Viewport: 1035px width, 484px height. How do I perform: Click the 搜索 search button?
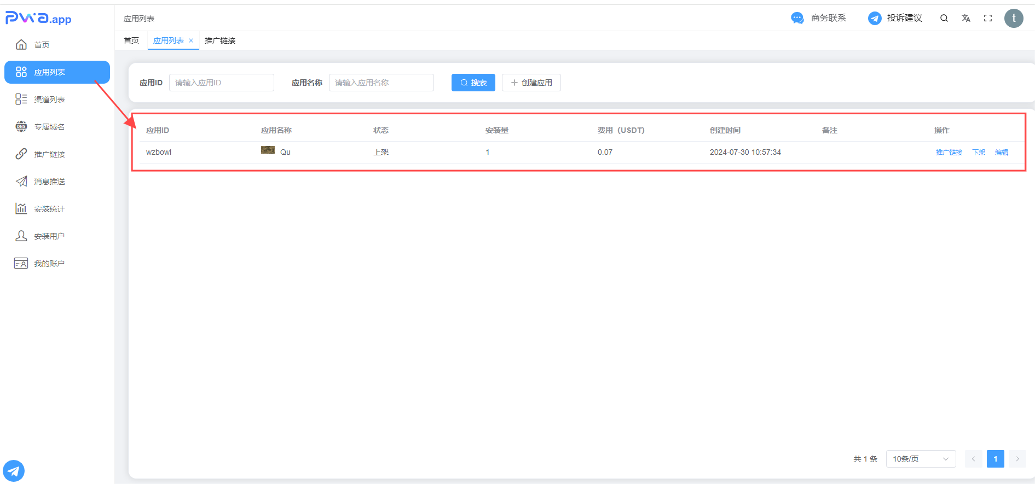click(x=473, y=83)
